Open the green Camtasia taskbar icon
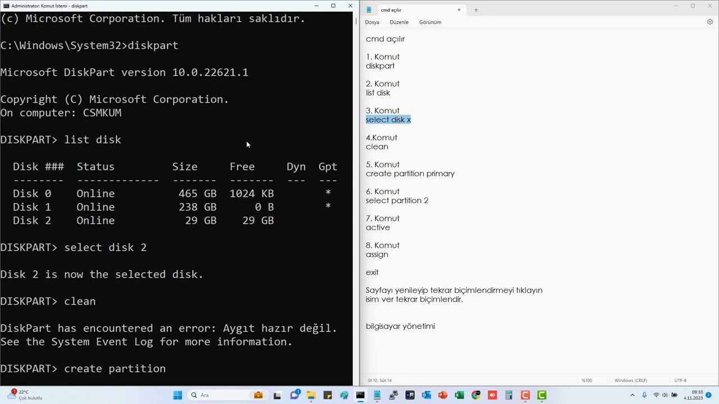 tap(541, 395)
